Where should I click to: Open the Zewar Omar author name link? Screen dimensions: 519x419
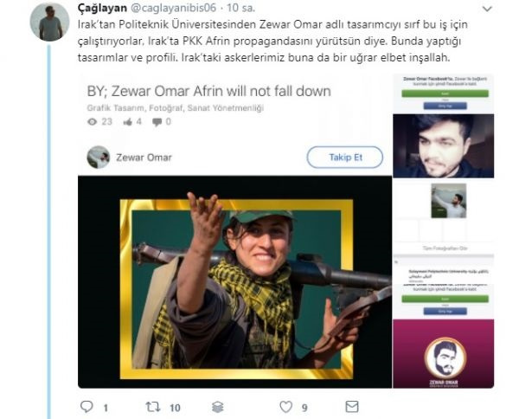144,158
